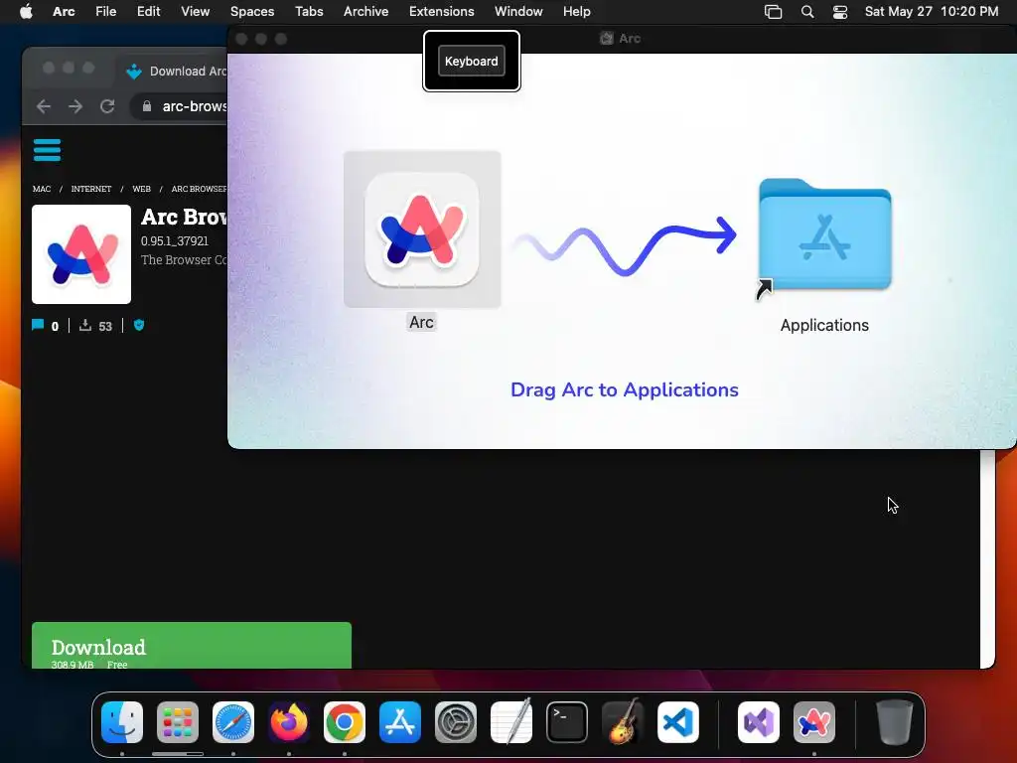Launch GarageBand from the Dock
This screenshot has height=763, width=1017.
click(623, 722)
